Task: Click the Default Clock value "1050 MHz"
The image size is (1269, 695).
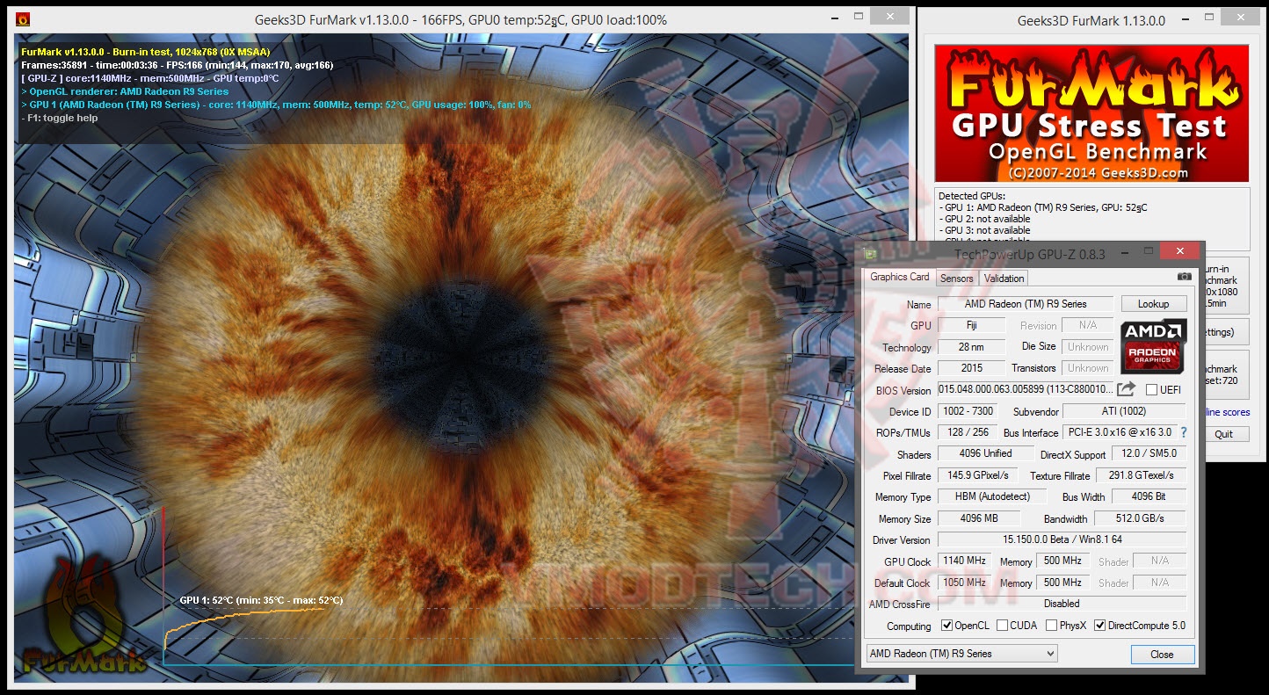Action: click(964, 583)
